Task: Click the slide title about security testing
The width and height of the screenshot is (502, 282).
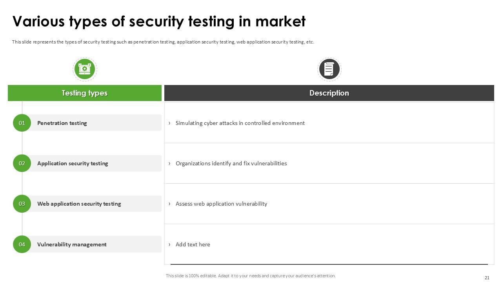Action: 159,22
